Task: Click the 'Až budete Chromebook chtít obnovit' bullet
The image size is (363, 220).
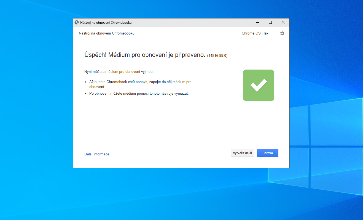Action: [140, 84]
